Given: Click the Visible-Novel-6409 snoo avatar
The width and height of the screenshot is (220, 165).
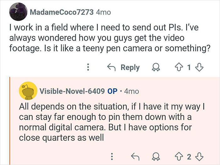Looking at the screenshot, I should point(27,91).
